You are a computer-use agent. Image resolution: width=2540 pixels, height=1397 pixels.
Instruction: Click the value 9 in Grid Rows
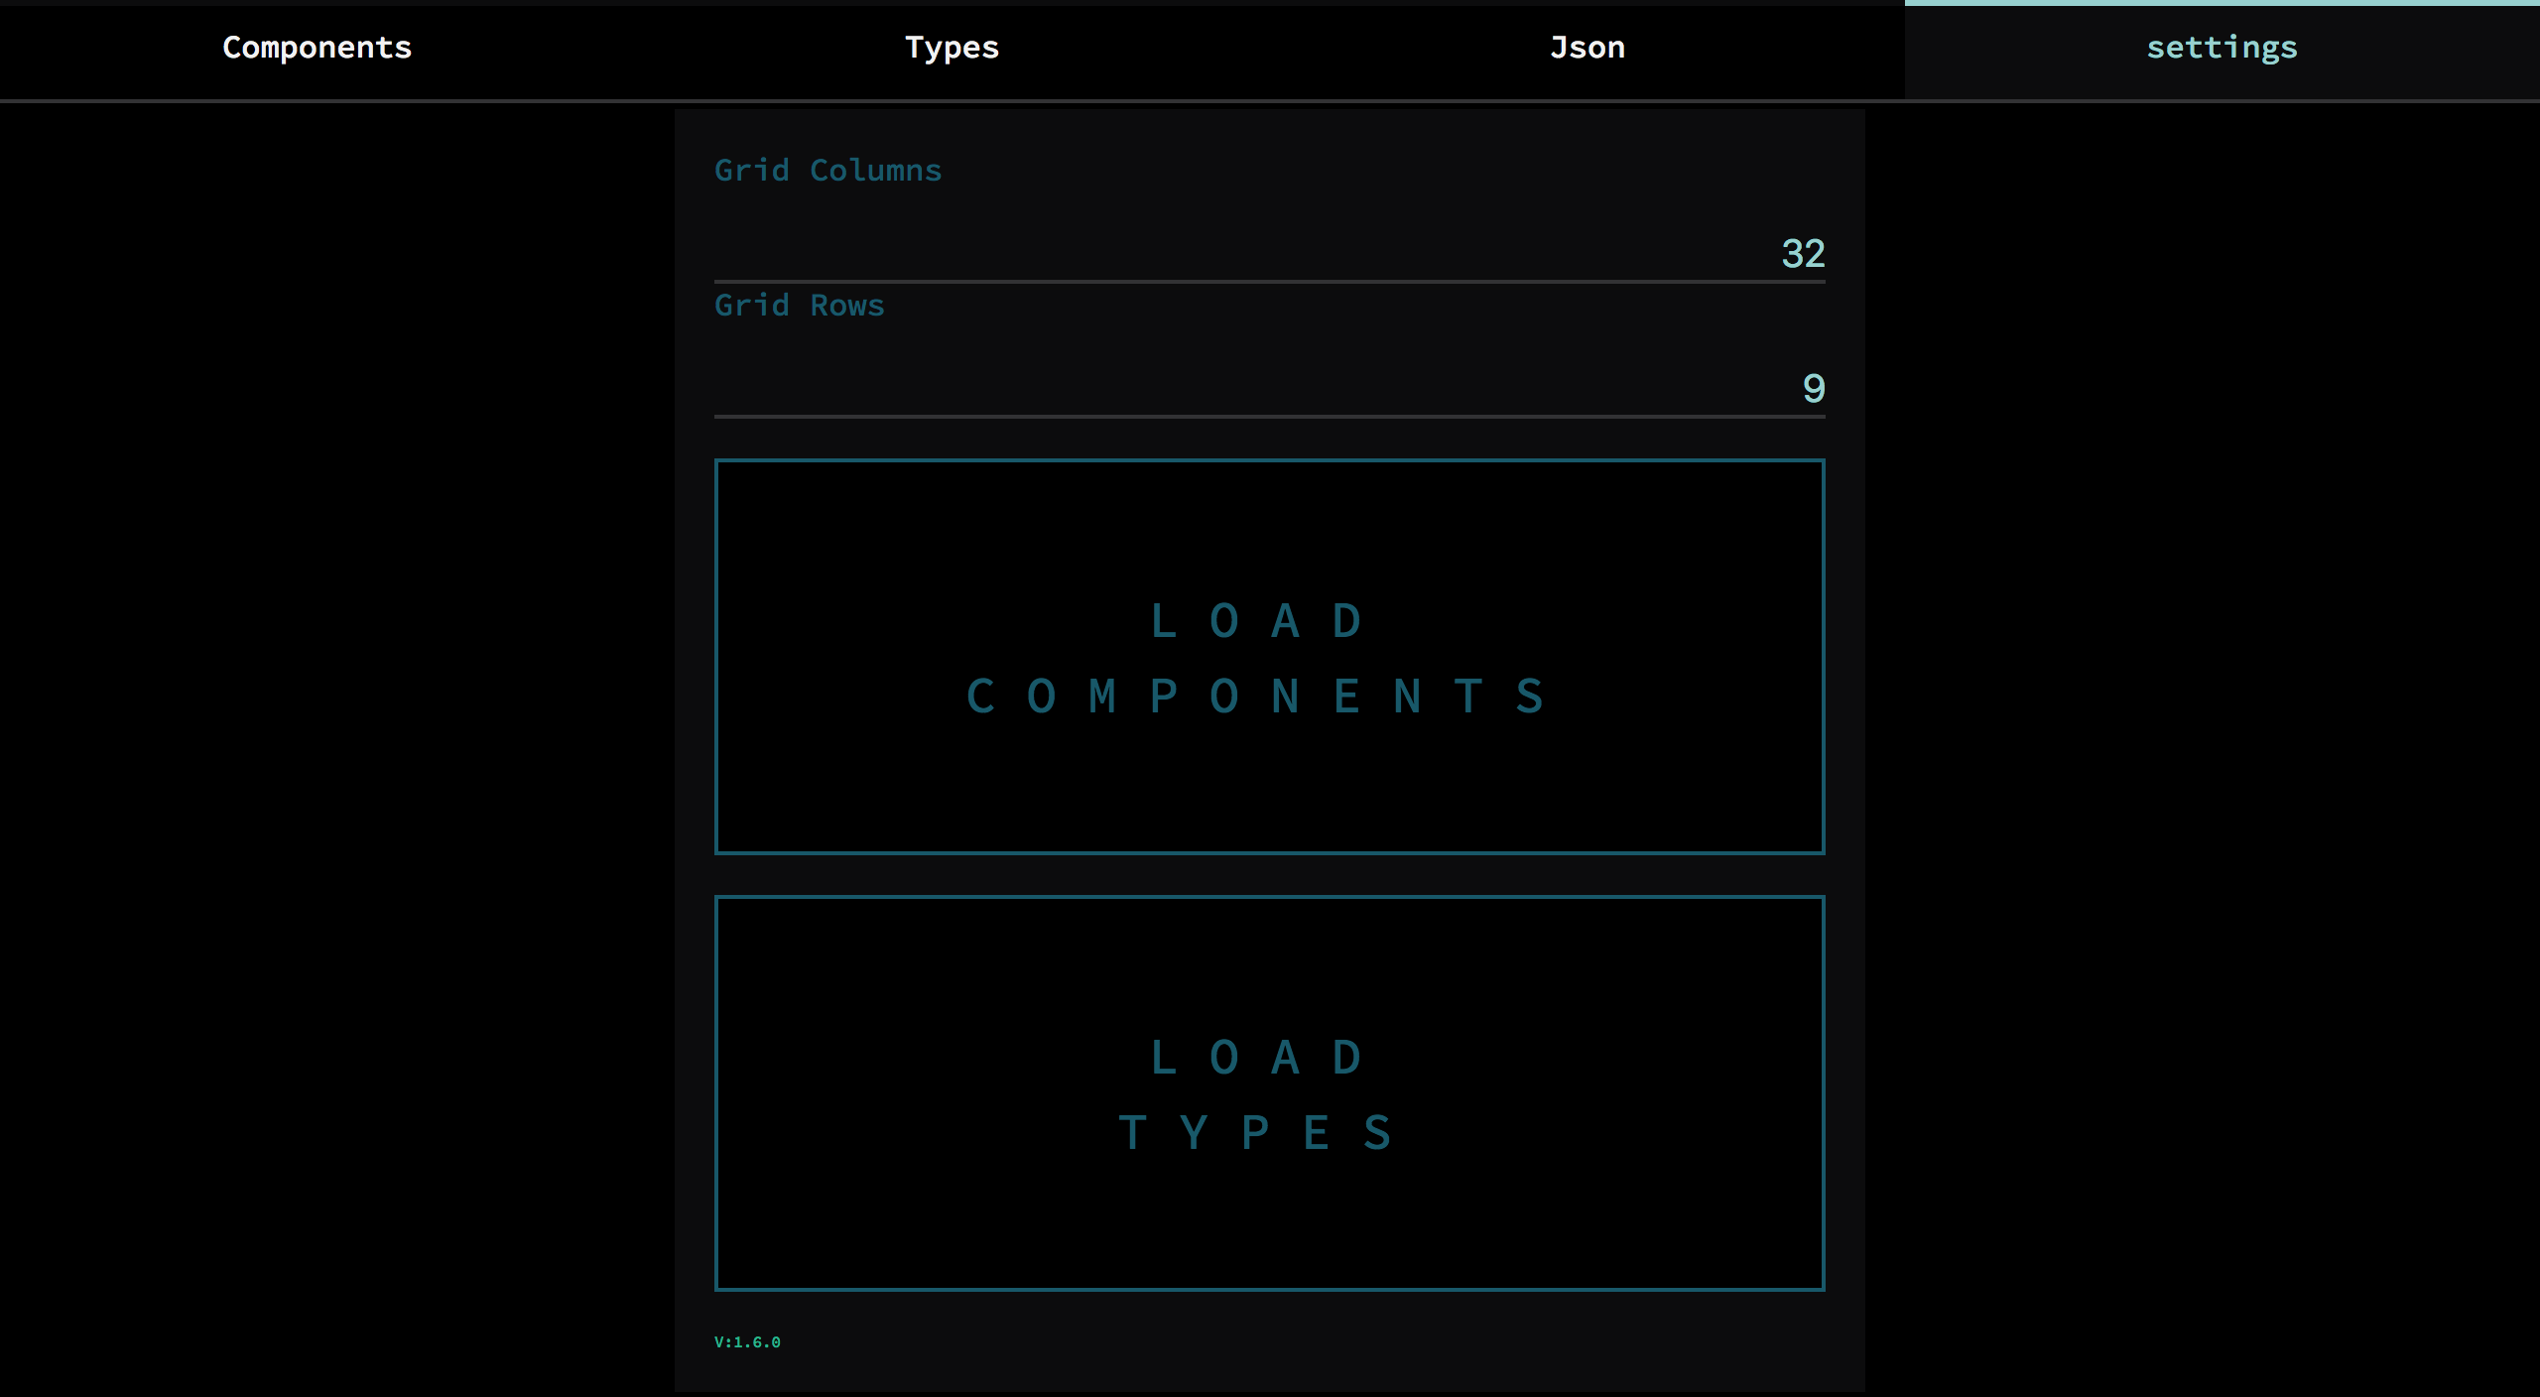1813,388
